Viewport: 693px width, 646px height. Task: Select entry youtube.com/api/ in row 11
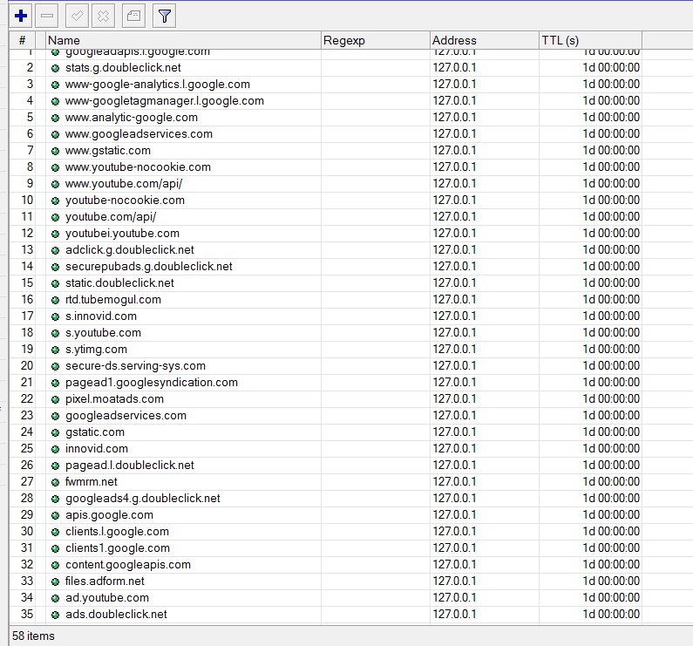111,217
